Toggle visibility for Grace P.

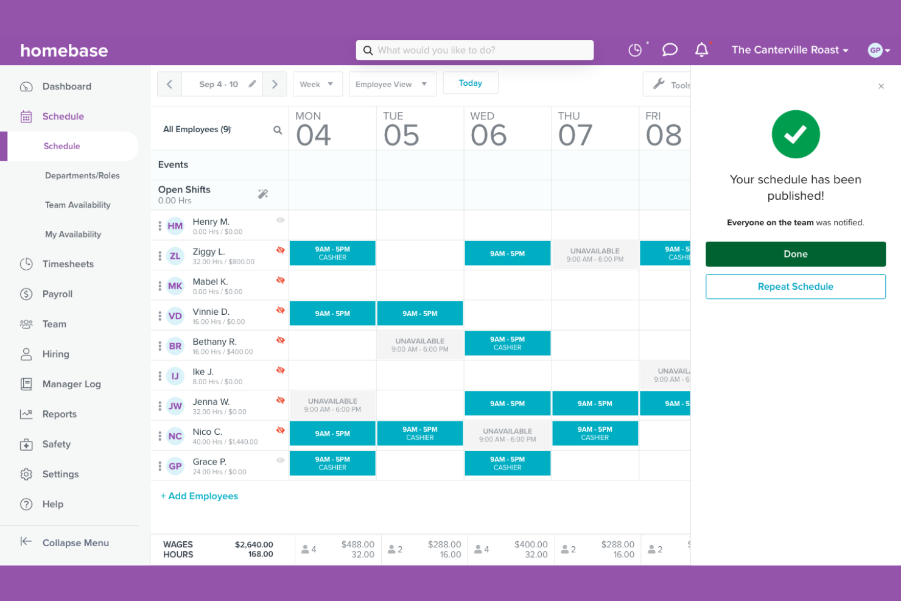(x=279, y=461)
